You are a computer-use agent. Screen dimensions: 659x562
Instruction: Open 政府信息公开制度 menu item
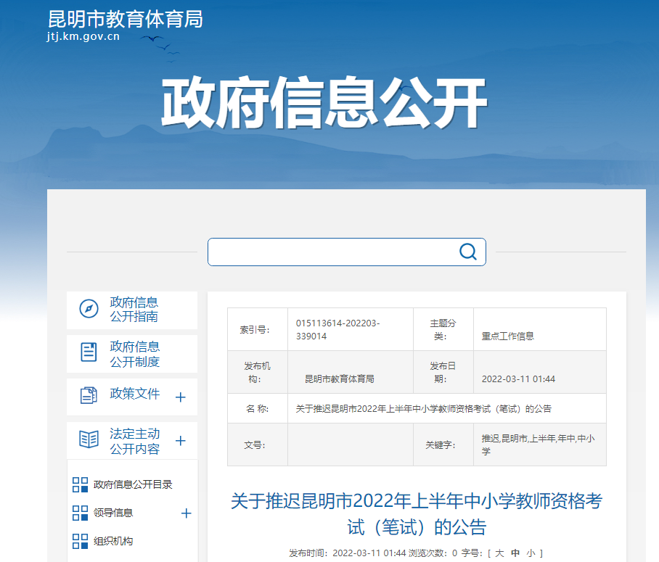134,354
